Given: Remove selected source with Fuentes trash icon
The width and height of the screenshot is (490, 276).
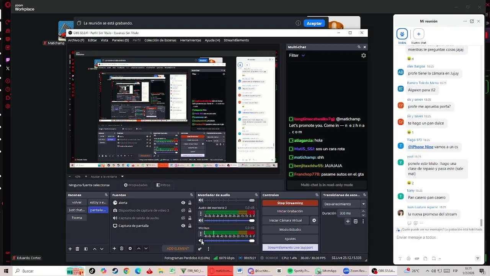Looking at the screenshot, I should (x=122, y=249).
